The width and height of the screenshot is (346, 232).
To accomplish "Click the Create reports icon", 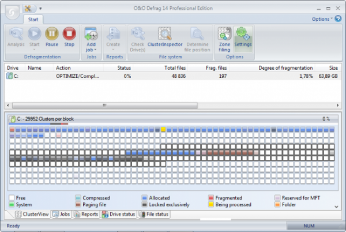I will pyautogui.click(x=113, y=34).
